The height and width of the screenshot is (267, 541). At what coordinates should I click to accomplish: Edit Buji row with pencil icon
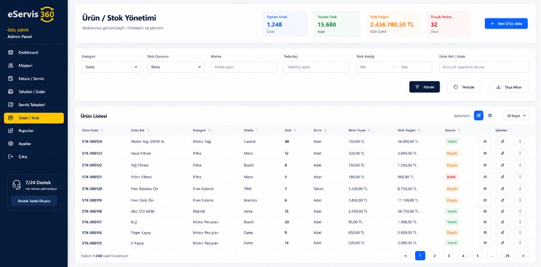502,222
